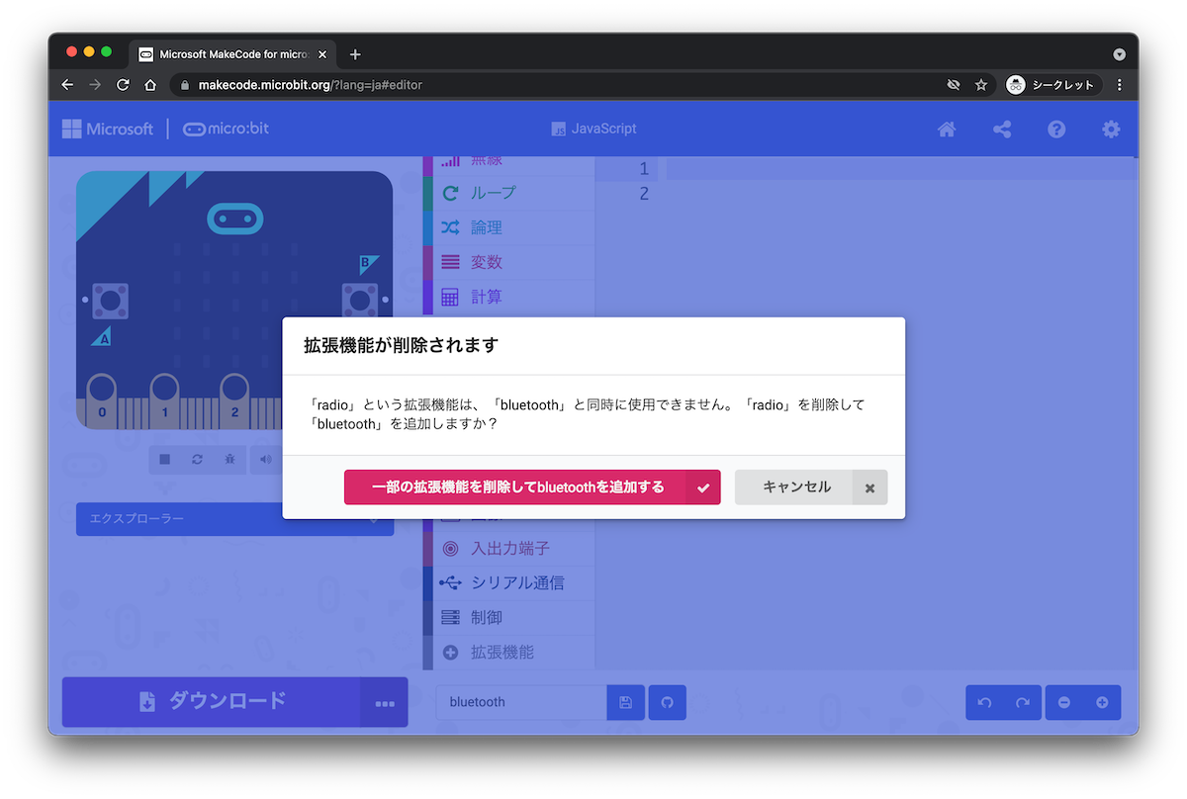Viewport: 1187px width, 799px height.
Task: Click the shuffle icon beside 論理
Action: point(450,227)
